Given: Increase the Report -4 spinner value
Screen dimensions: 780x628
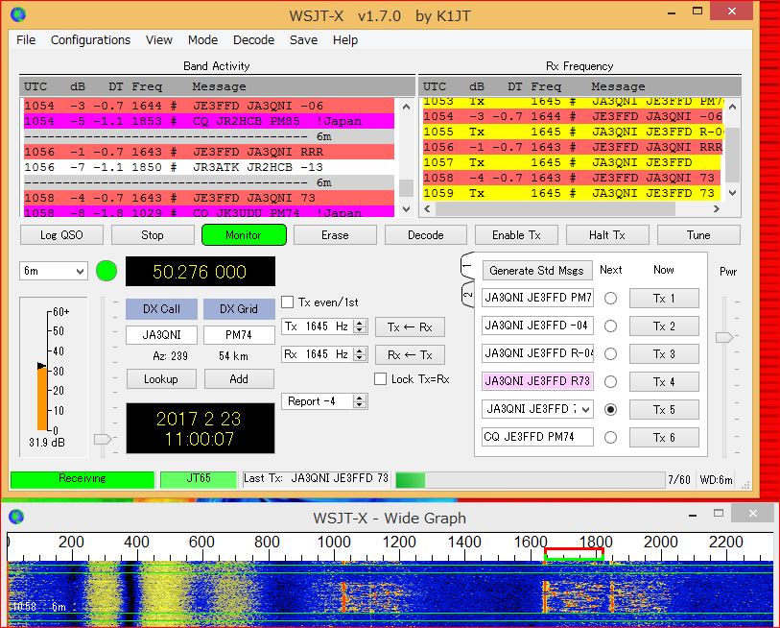Looking at the screenshot, I should pyautogui.click(x=360, y=398).
